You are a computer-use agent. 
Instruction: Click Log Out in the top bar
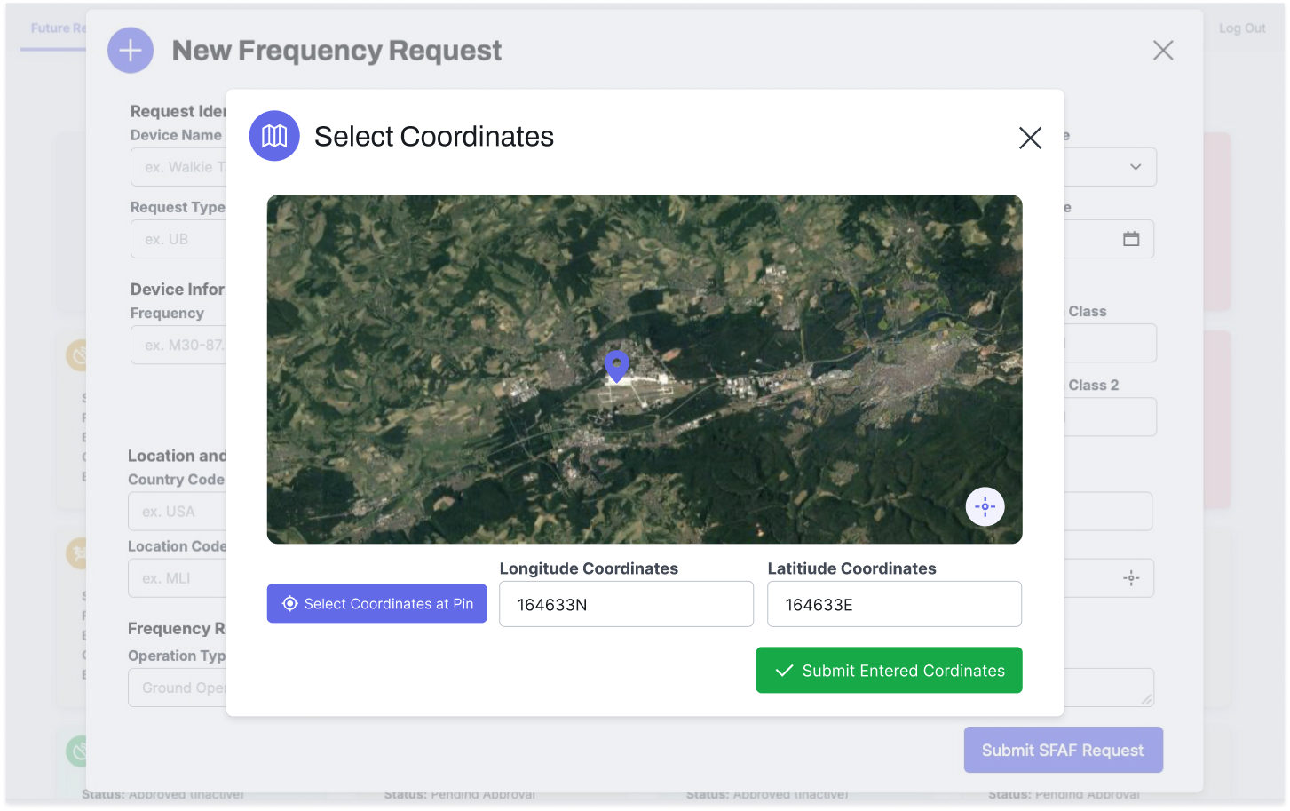pyautogui.click(x=1241, y=28)
